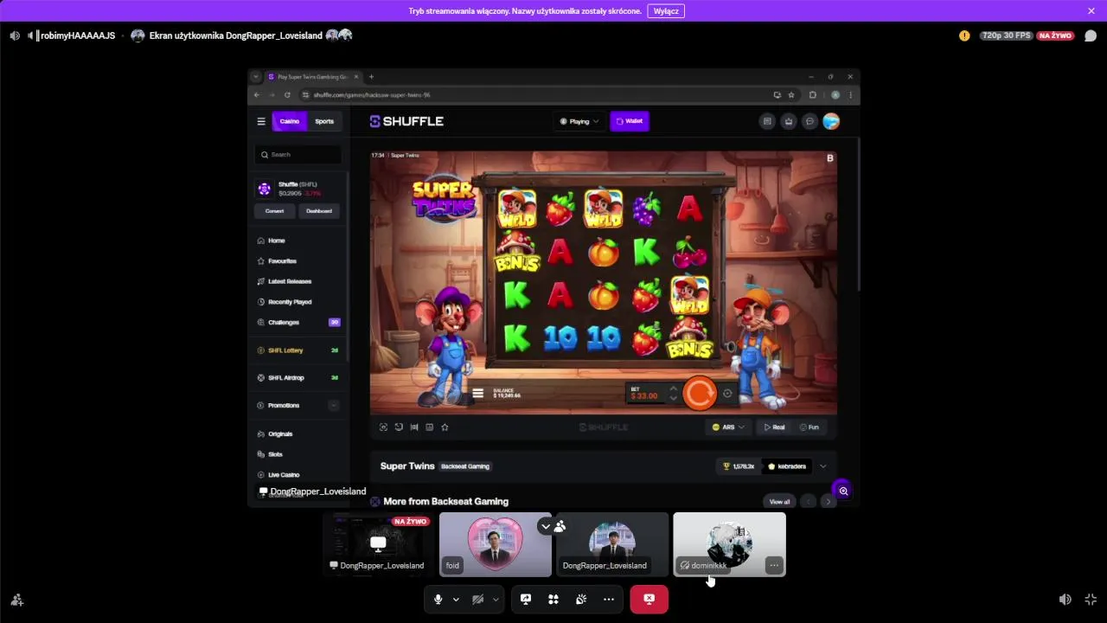Select the foid participant tile
The width and height of the screenshot is (1107, 623).
(x=495, y=544)
